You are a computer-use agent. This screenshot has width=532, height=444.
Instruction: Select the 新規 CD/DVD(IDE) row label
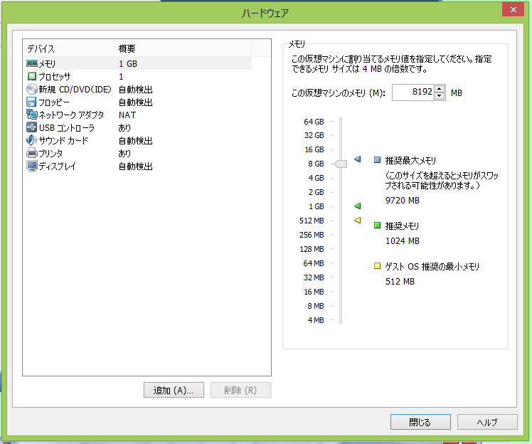pos(75,89)
